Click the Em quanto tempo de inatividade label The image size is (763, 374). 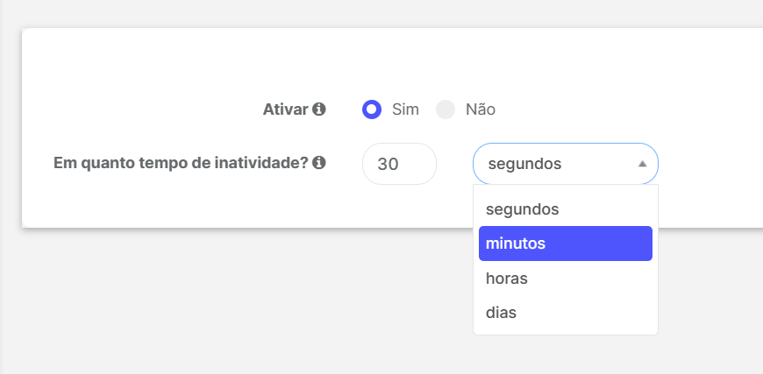pos(181,163)
